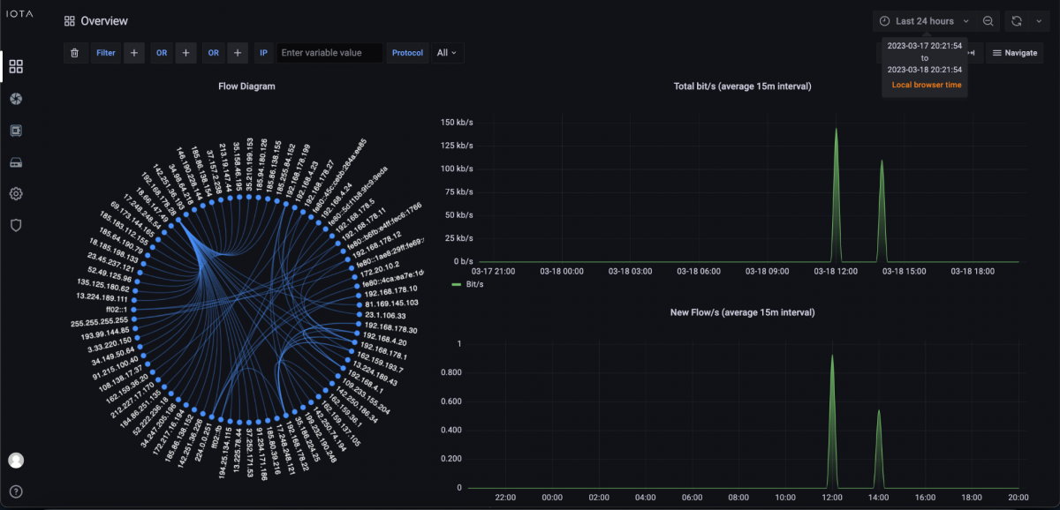
Task: Open the help question mark icon
Action: click(16, 491)
